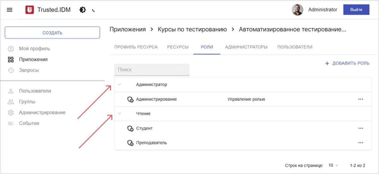This screenshot has width=379, height=174.
Task: Select the Администрирование role row
Action: coord(243,99)
